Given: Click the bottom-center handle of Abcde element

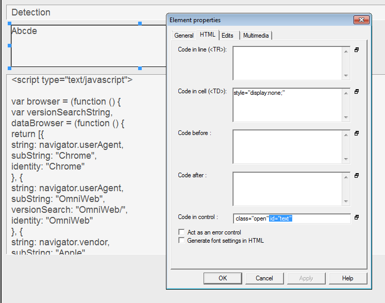Looking at the screenshot, I should pos(140,68).
